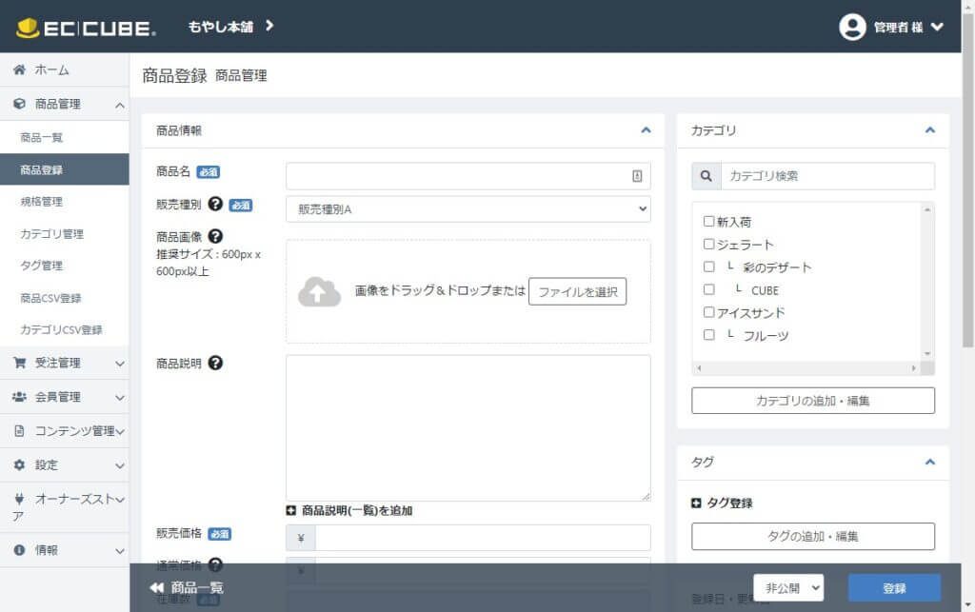Check the 新入荷 category checkbox

click(x=708, y=221)
